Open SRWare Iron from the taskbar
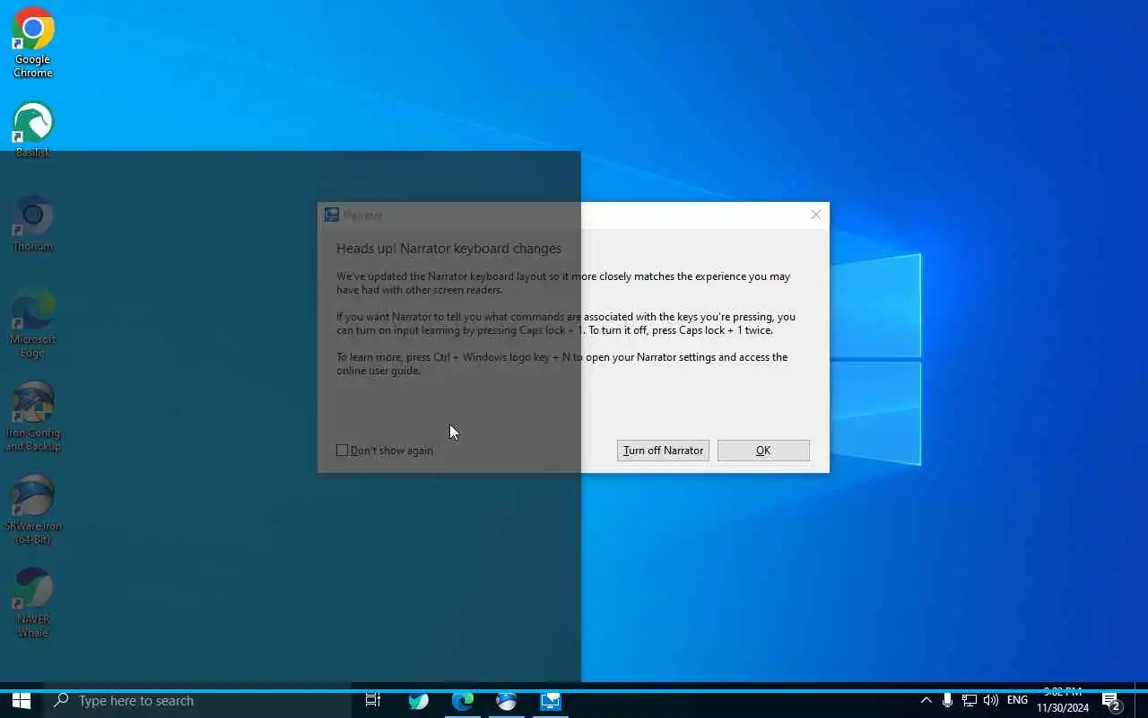Screen dimensions: 1148x718 pyautogui.click(x=506, y=701)
